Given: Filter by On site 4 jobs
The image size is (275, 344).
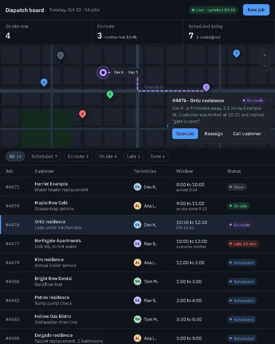Looking at the screenshot, I should coord(108,157).
